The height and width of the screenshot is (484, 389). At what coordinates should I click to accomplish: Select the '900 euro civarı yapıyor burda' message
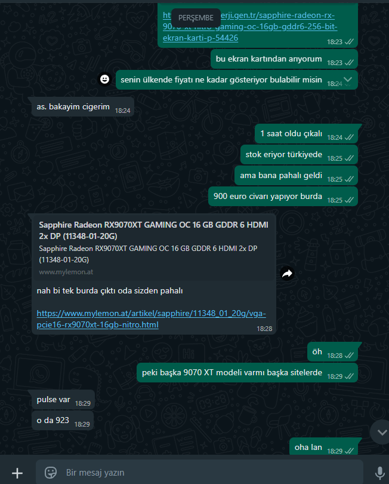(x=283, y=197)
